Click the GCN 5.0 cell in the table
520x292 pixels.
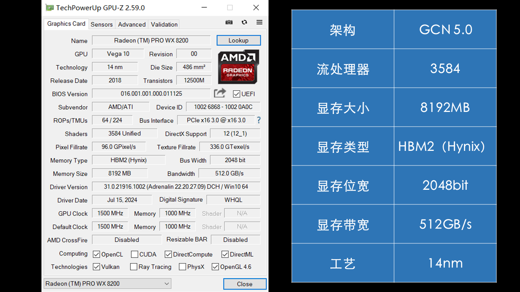tap(445, 30)
